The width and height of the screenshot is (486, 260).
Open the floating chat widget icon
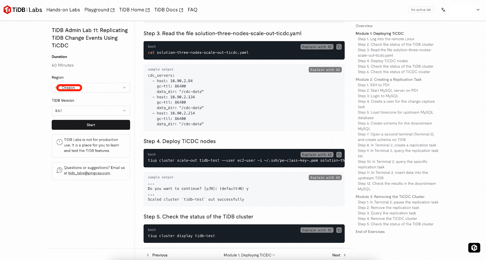[x=474, y=248]
